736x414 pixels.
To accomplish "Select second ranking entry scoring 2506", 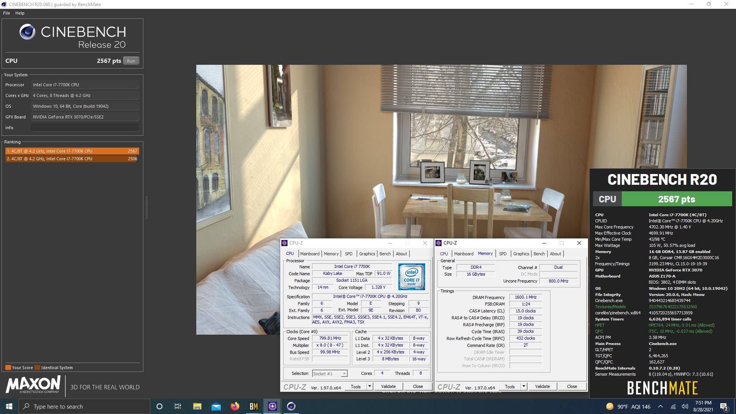I will pos(72,159).
